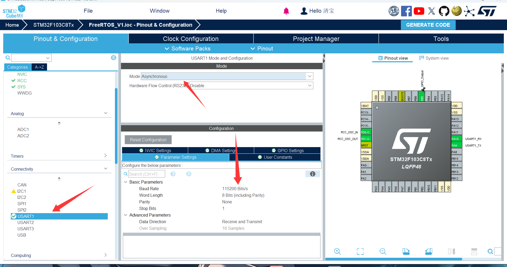Click the STM32F103C8Tx breadcrumb
Viewport: 507px width, 267px height.
point(54,25)
